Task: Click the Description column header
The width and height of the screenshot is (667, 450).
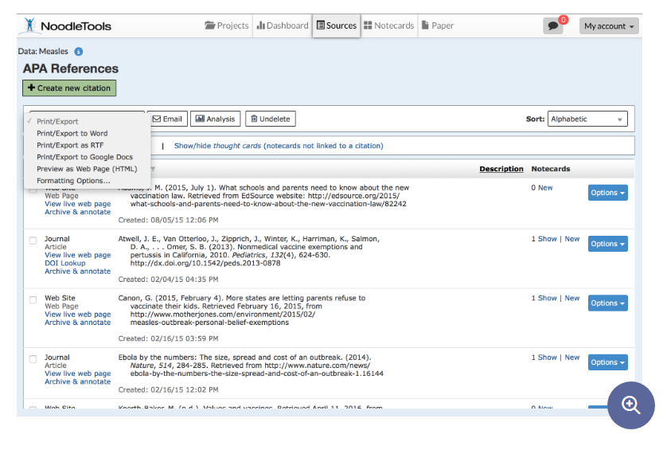Action: [x=501, y=169]
